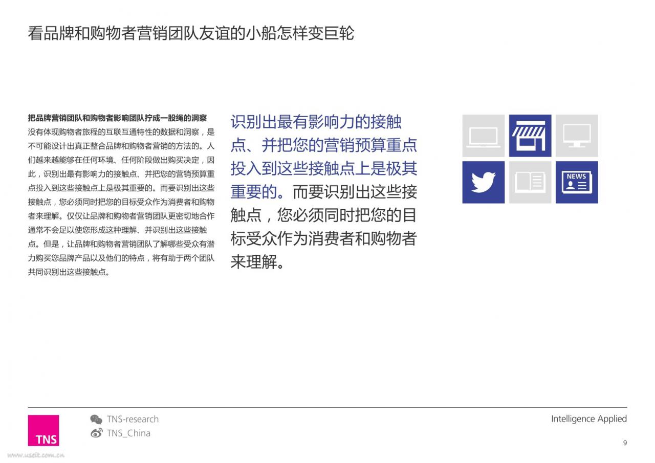Image resolution: width=655 pixels, height=463 pixels.
Task: Click the pink TNS logo
Action: 43,430
